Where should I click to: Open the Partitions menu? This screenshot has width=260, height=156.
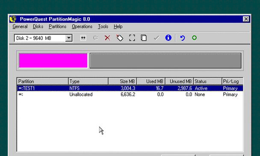[x=58, y=27]
